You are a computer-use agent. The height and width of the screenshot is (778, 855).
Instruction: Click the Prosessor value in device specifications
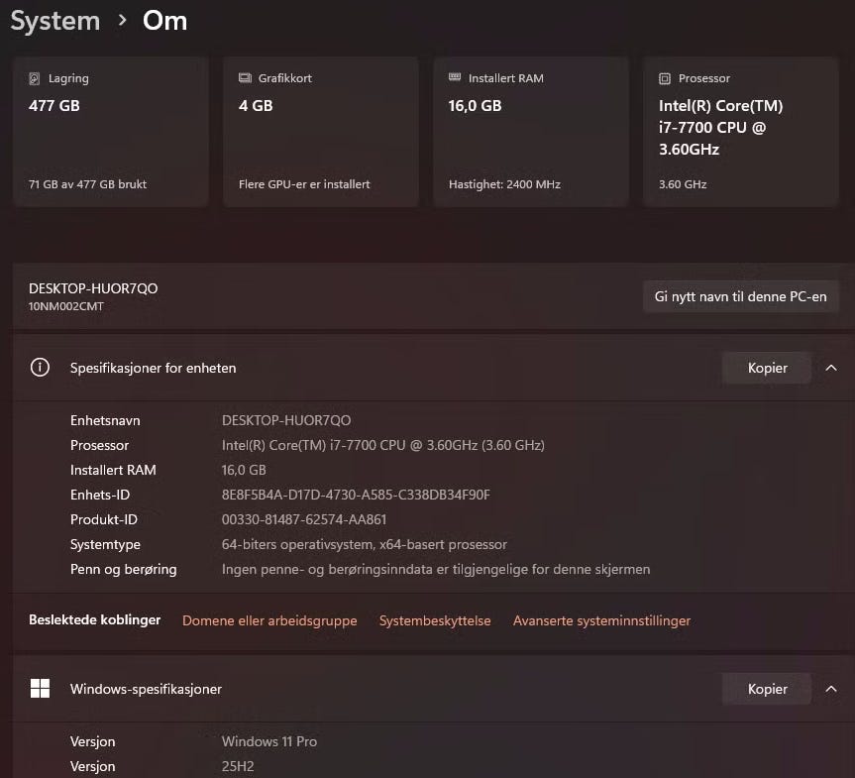[382, 445]
